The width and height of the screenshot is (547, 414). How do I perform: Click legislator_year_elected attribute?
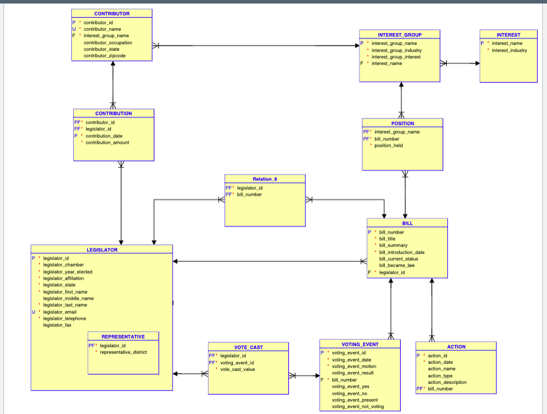point(68,272)
